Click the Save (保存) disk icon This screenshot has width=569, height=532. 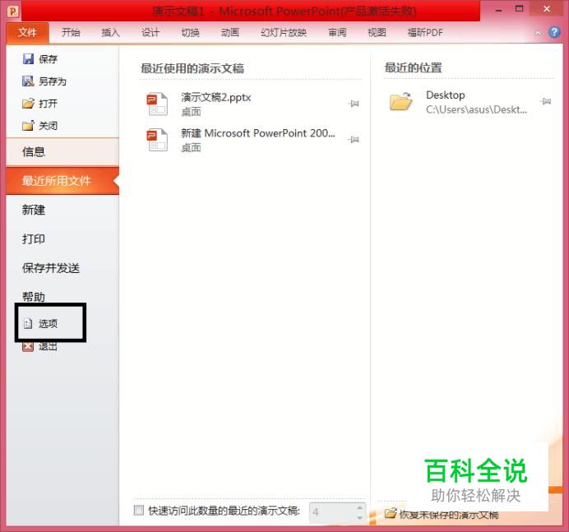28,58
